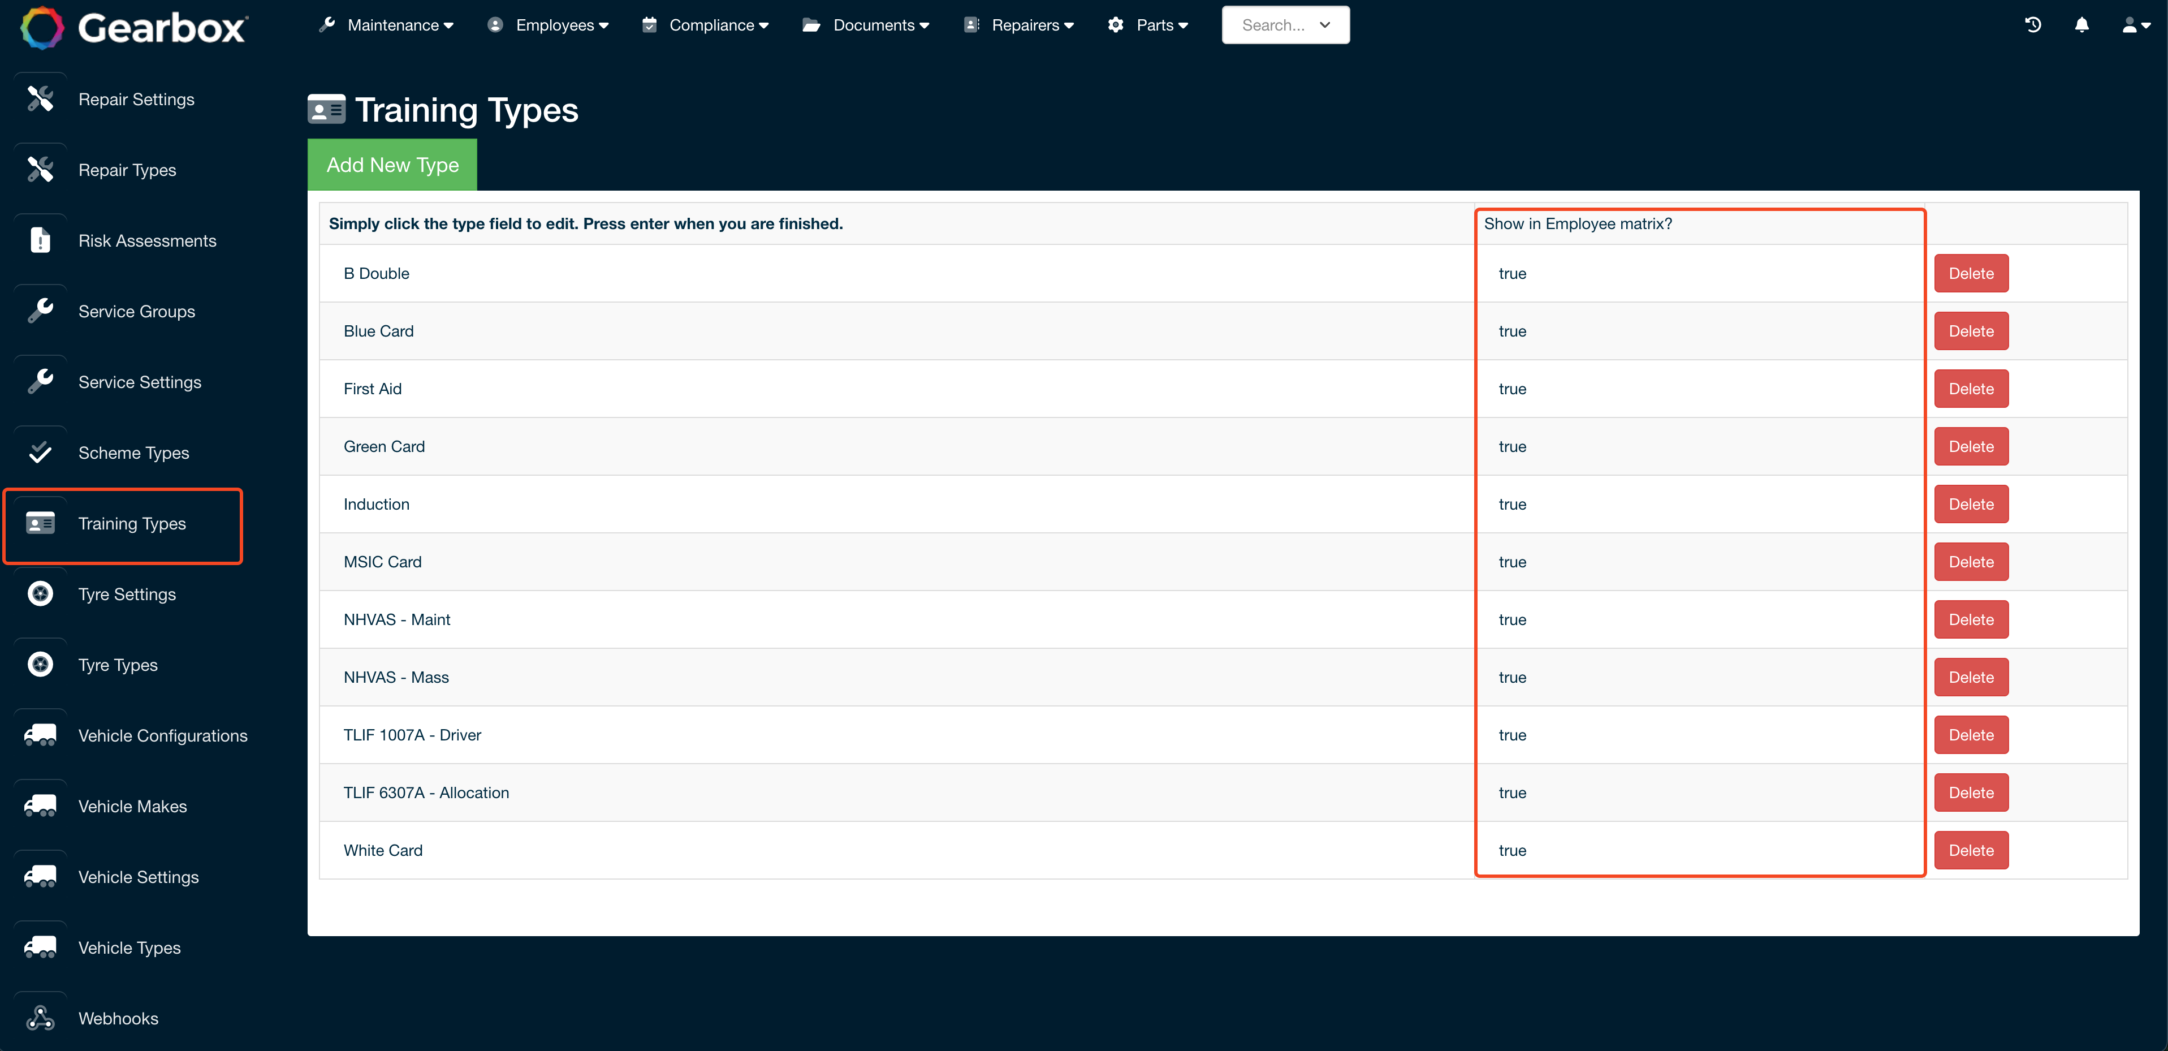Select the Repair Settings wrench icon

tap(40, 98)
